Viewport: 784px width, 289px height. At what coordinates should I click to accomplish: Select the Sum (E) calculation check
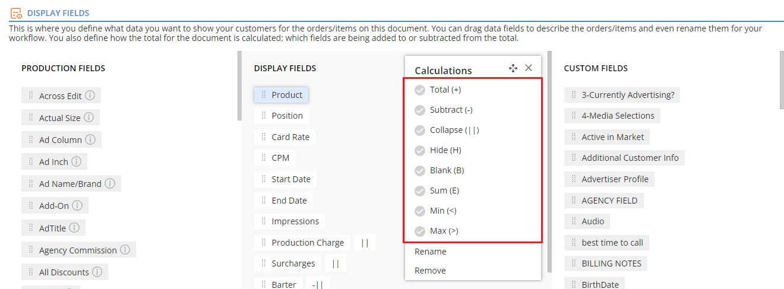click(x=420, y=190)
